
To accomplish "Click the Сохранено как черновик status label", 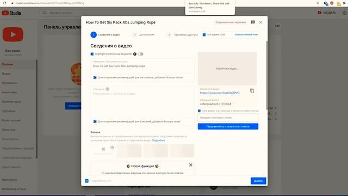I will [x=231, y=22].
